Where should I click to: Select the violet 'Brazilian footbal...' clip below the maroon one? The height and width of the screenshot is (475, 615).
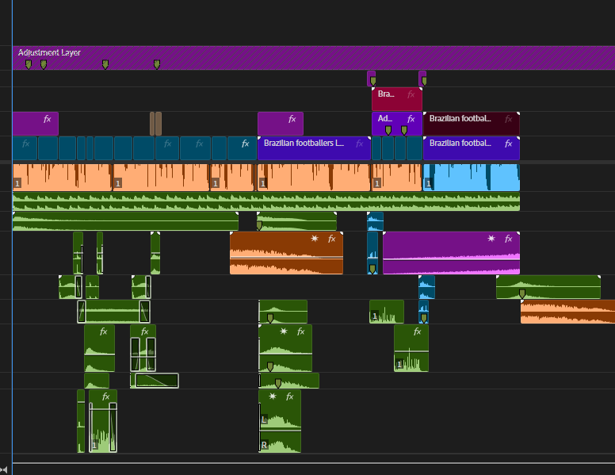472,148
